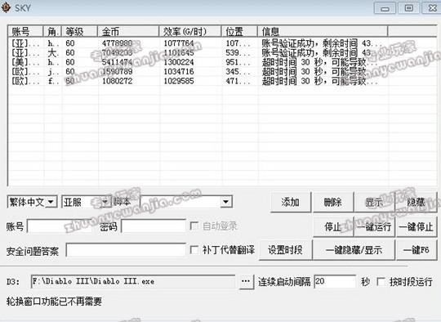The width and height of the screenshot is (441, 322).
Task: Click the 一键隐藏/显示 button
Action: 354,250
